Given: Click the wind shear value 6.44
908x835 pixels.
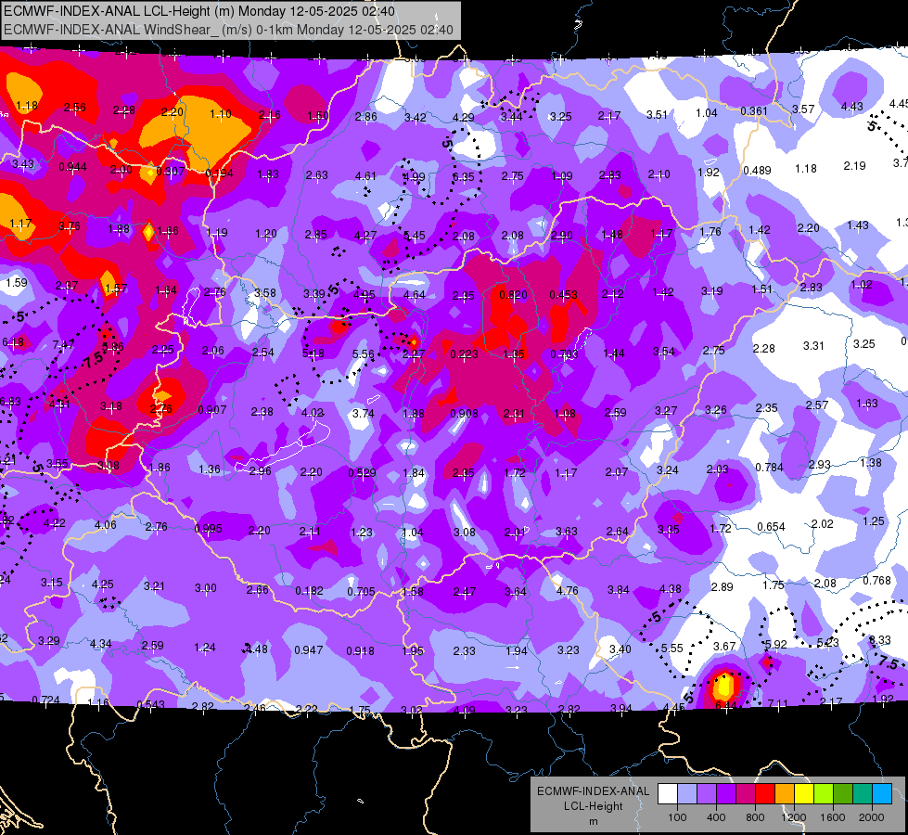Looking at the screenshot, I should click(x=725, y=705).
